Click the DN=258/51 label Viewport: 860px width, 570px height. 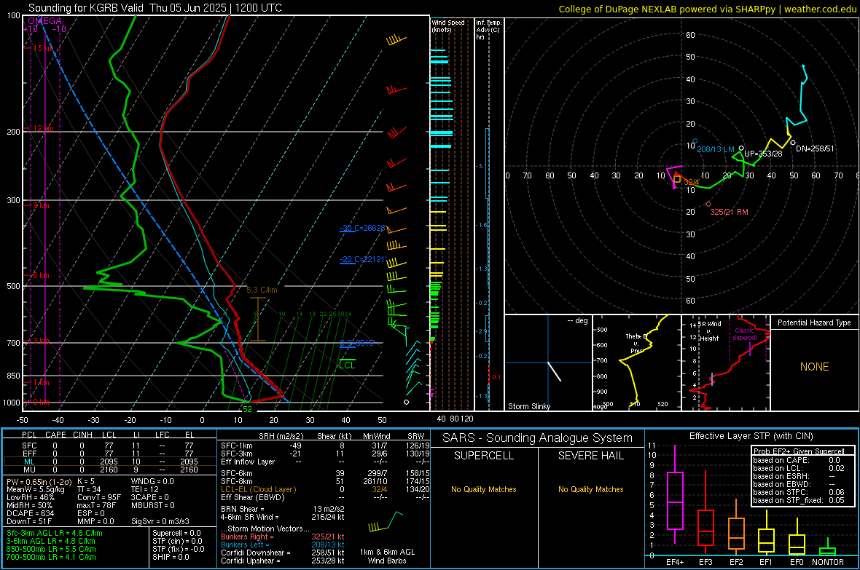tap(815, 149)
